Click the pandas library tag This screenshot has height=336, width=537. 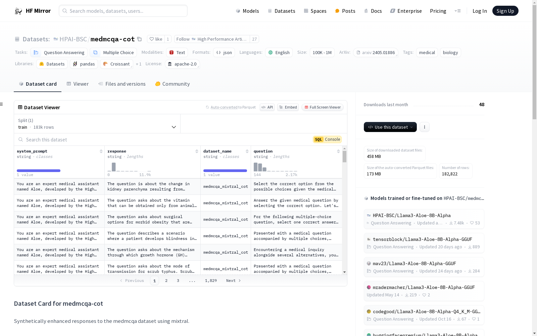click(84, 64)
